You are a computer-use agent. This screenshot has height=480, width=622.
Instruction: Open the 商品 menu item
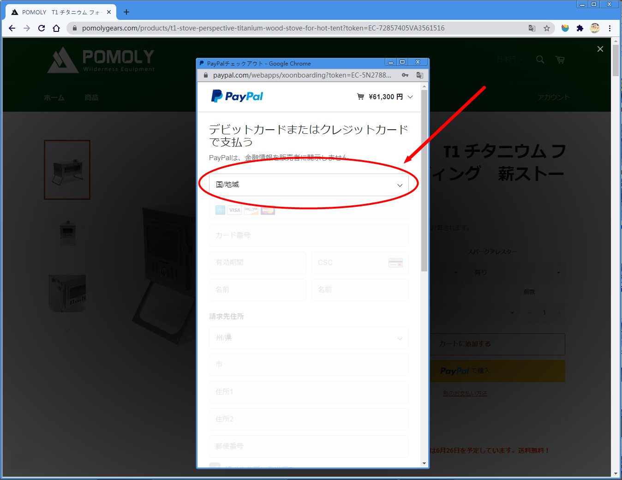click(x=91, y=97)
